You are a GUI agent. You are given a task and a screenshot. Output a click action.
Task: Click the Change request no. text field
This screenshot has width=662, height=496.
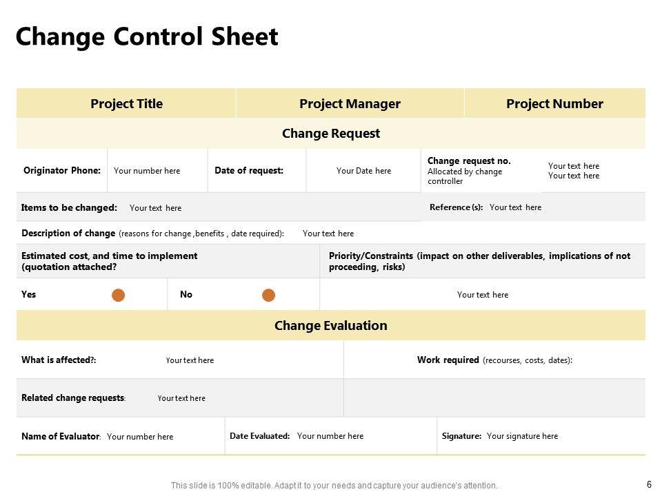coord(574,171)
